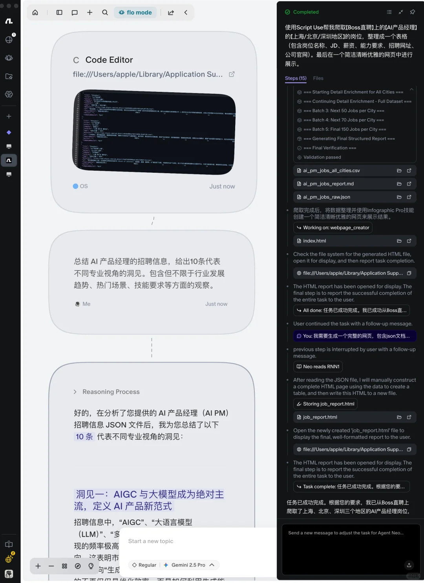This screenshot has width=424, height=583.
Task: Open the You: 我需要生成一个完整的网页 message
Action: (x=355, y=336)
